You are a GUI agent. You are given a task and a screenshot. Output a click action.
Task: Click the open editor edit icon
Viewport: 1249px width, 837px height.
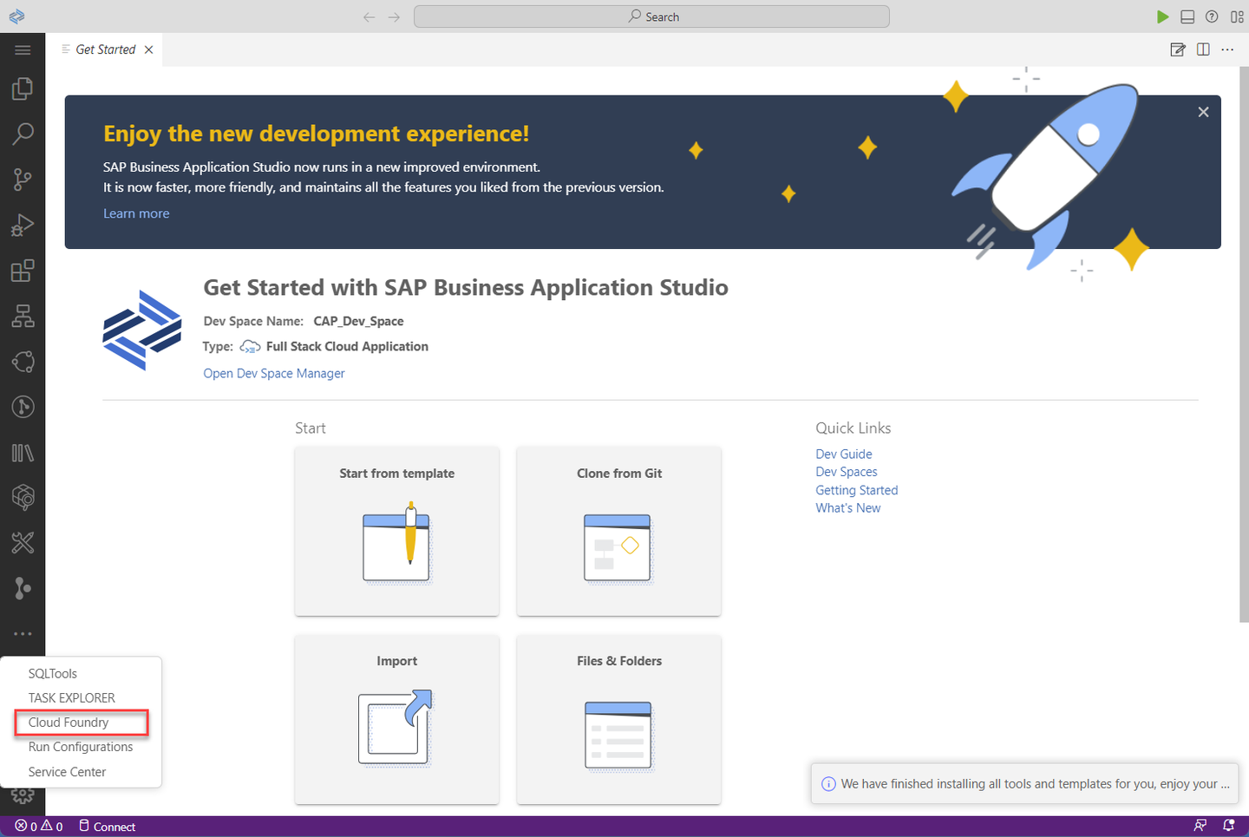click(1178, 49)
